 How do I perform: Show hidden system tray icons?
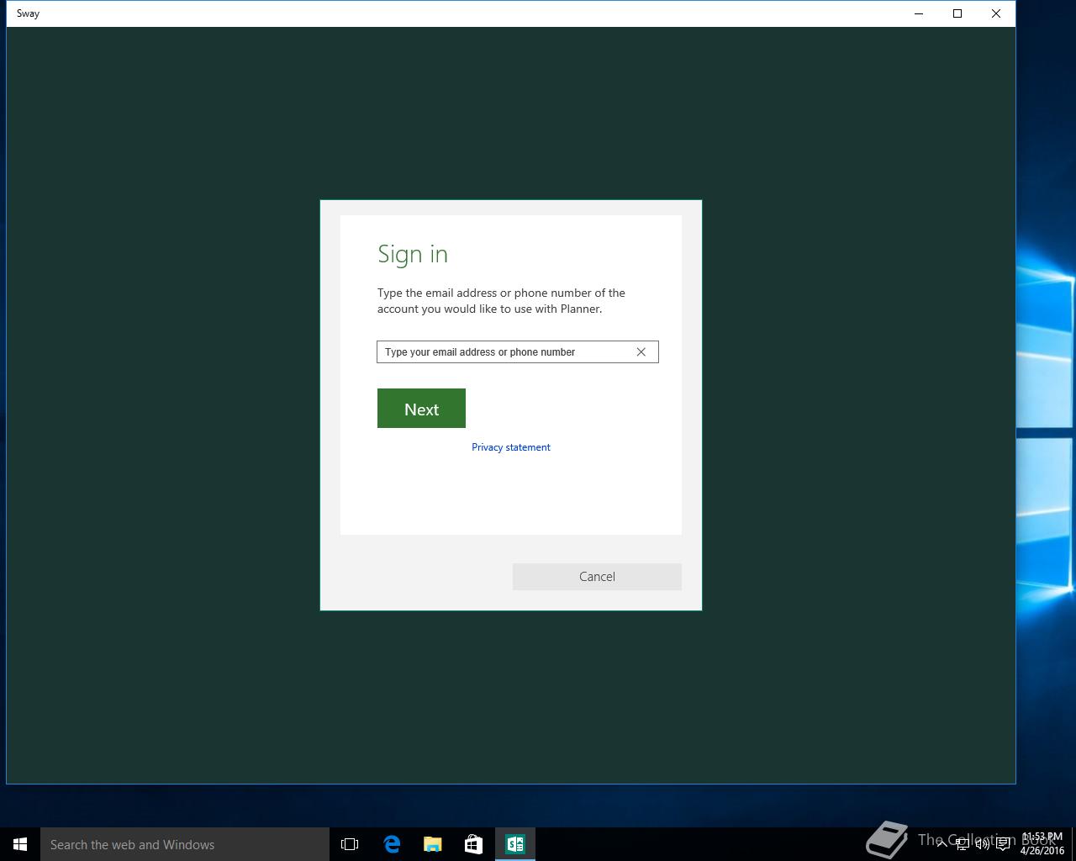click(x=942, y=844)
